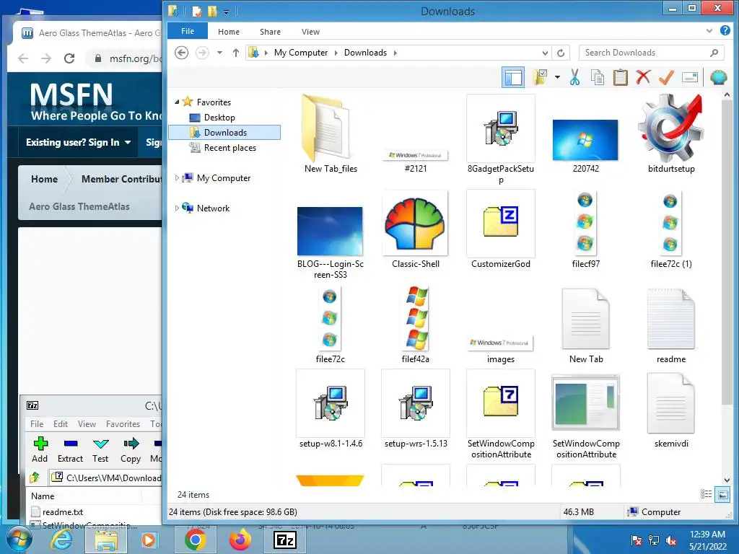Click the folder options toolbar icon
The image size is (739, 554).
(540, 77)
